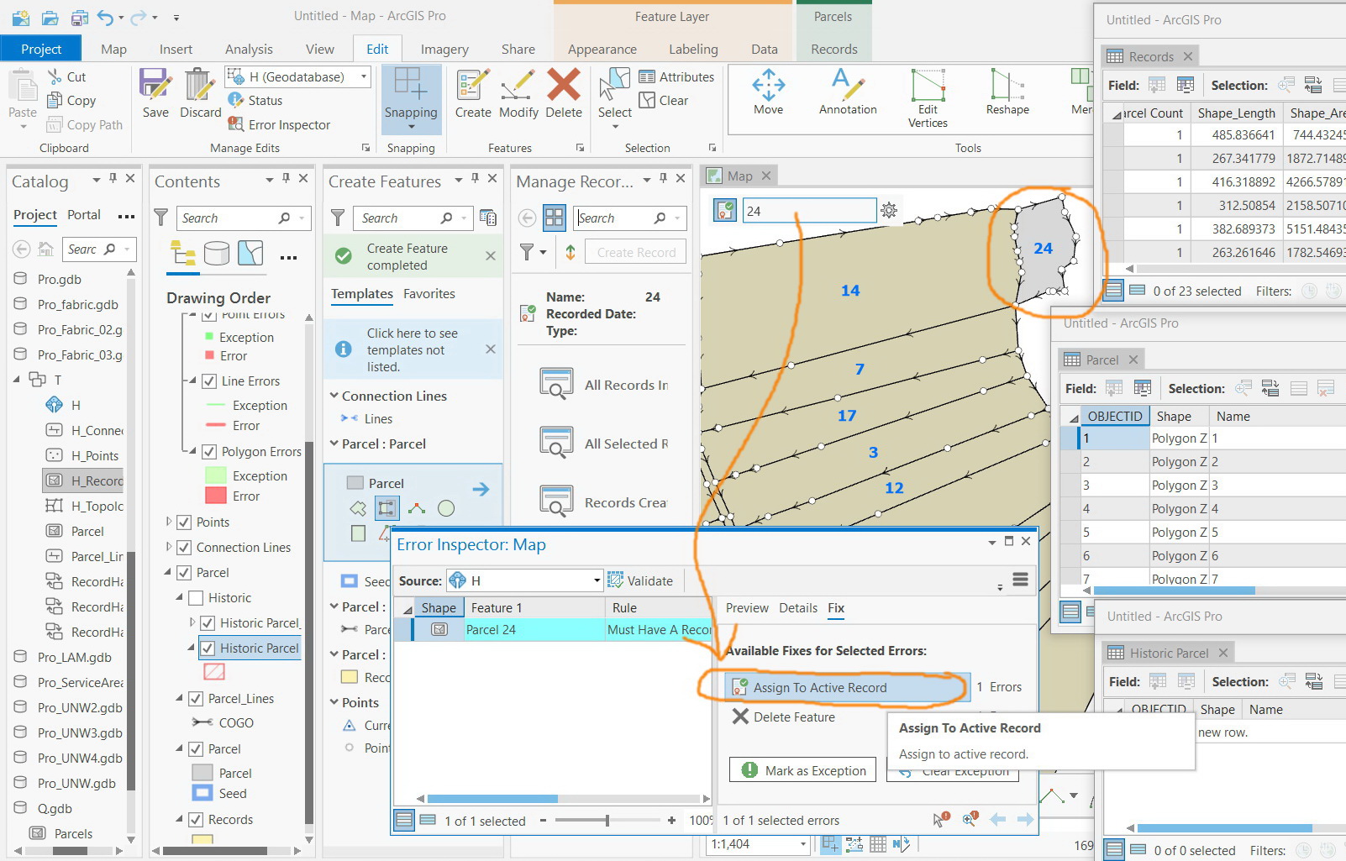Collapse the Parcel : Parcel template group
Image resolution: width=1346 pixels, height=861 pixels.
(334, 444)
